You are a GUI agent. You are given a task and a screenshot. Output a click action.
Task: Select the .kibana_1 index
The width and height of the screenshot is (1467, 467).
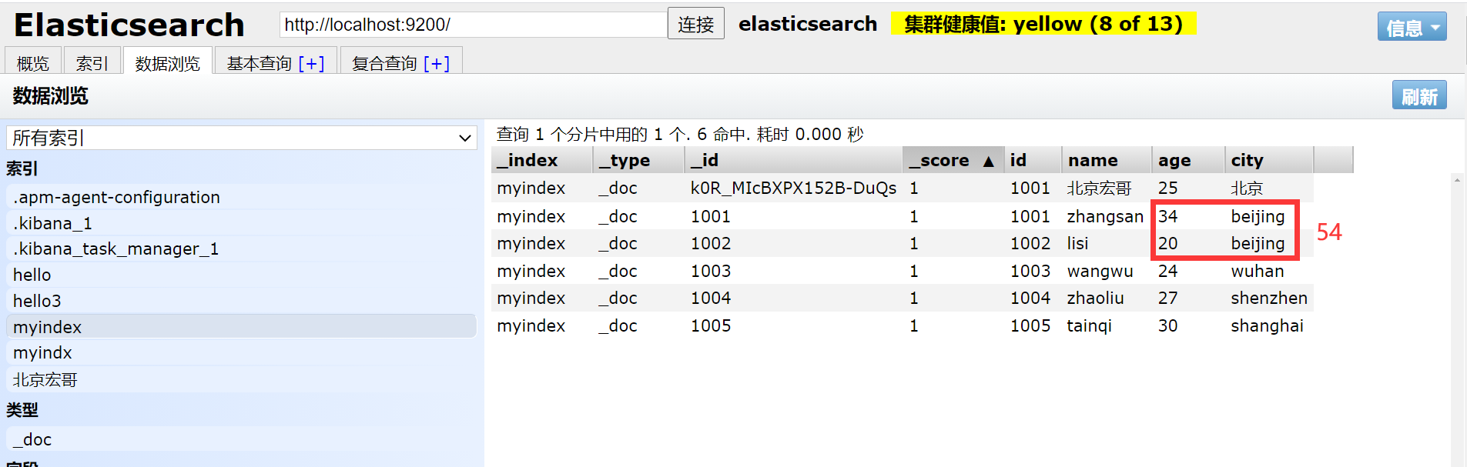pyautogui.click(x=241, y=223)
